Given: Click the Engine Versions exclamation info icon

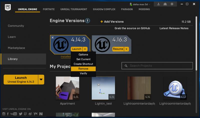Looking at the screenshot, I should 87,21.
